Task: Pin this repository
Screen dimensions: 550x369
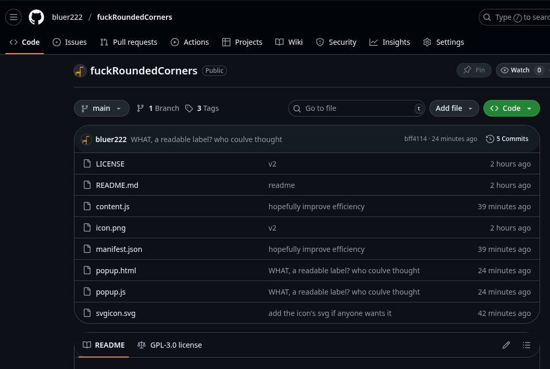Action: pos(474,70)
